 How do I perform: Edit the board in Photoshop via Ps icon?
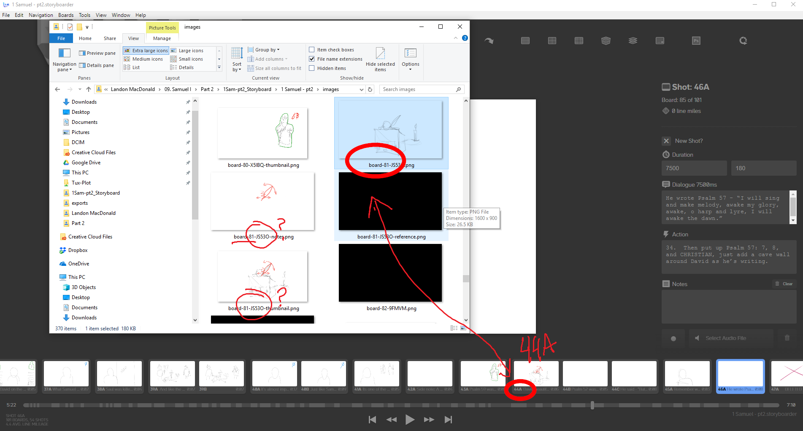pos(696,40)
